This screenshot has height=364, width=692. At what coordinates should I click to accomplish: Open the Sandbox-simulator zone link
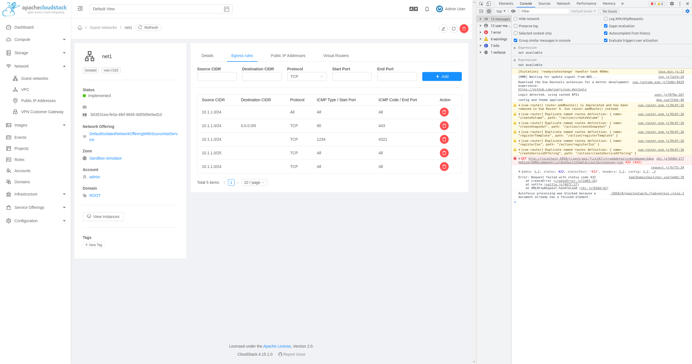(105, 158)
